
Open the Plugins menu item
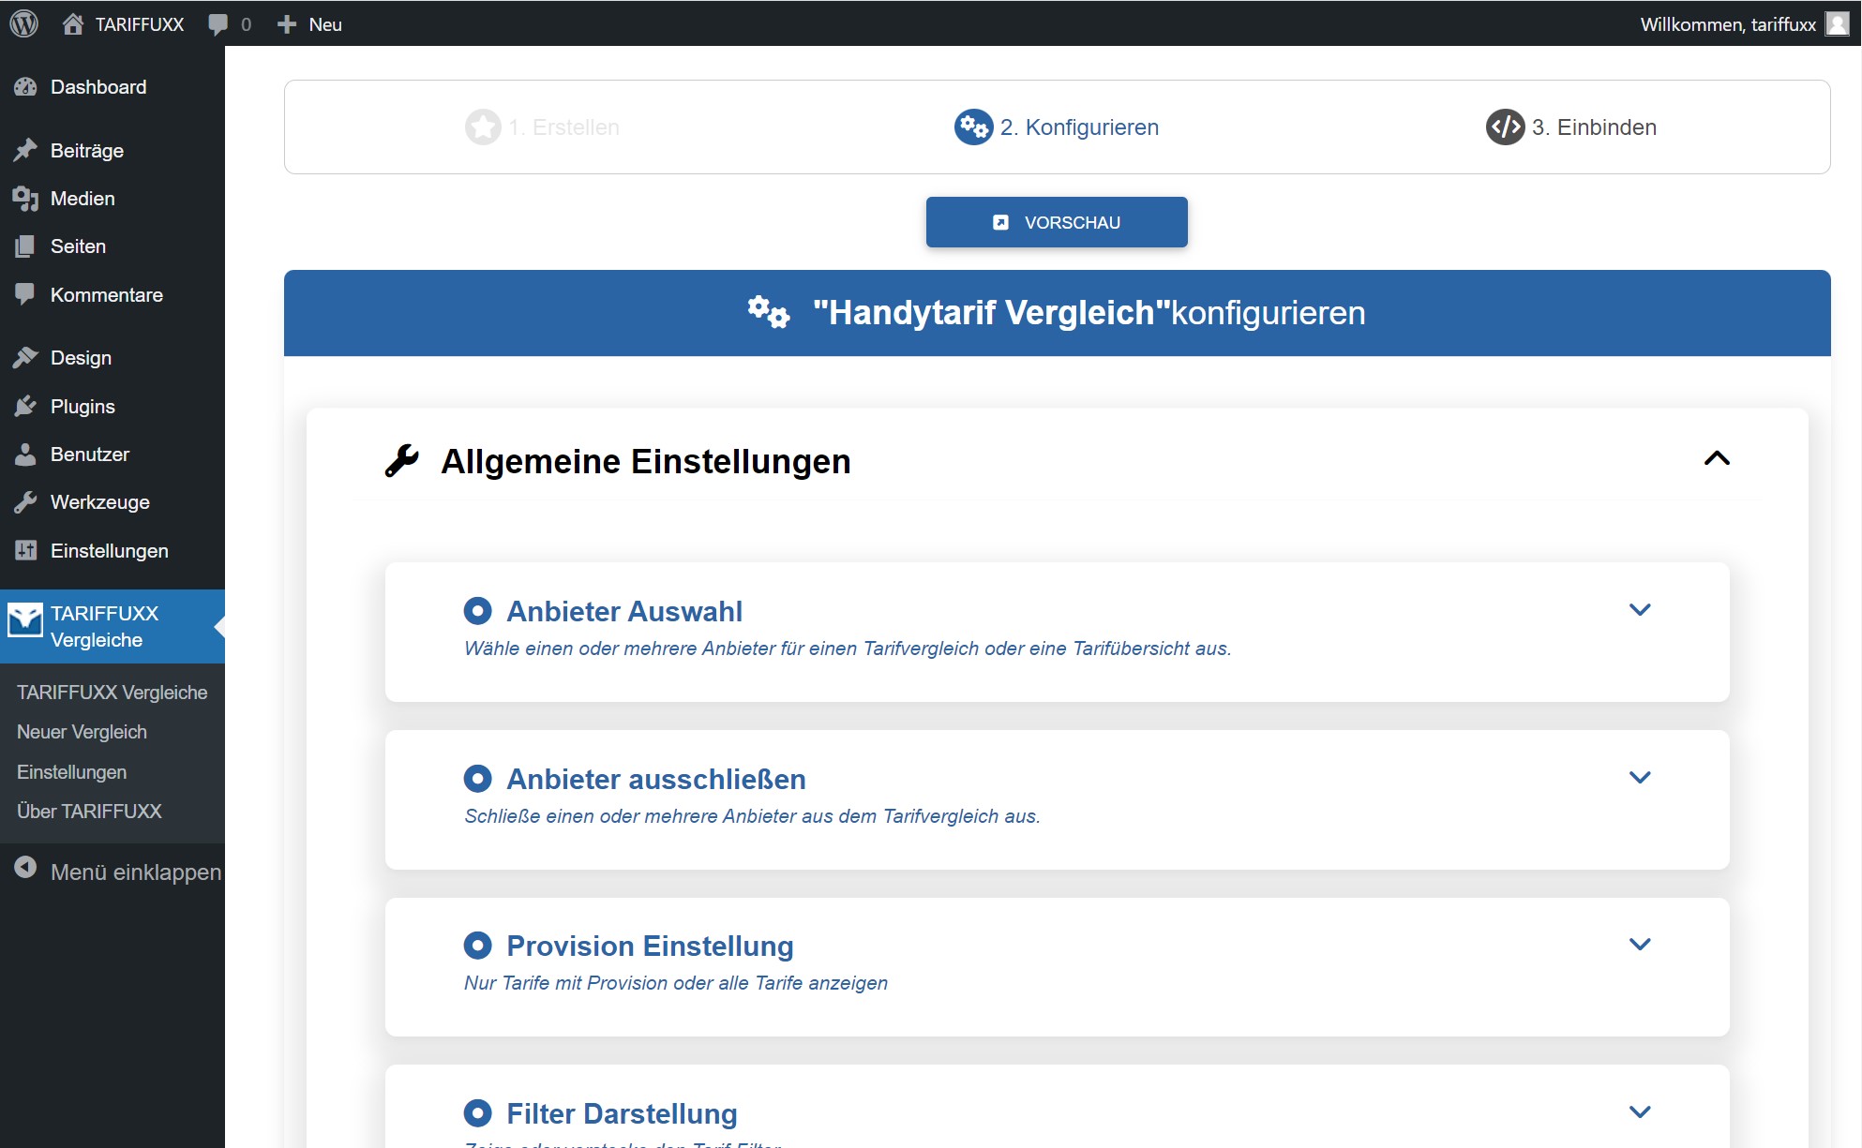point(113,407)
